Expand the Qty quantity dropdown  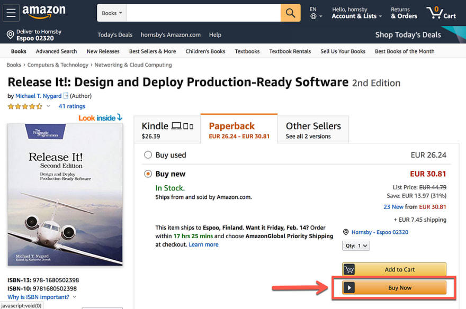(356, 246)
